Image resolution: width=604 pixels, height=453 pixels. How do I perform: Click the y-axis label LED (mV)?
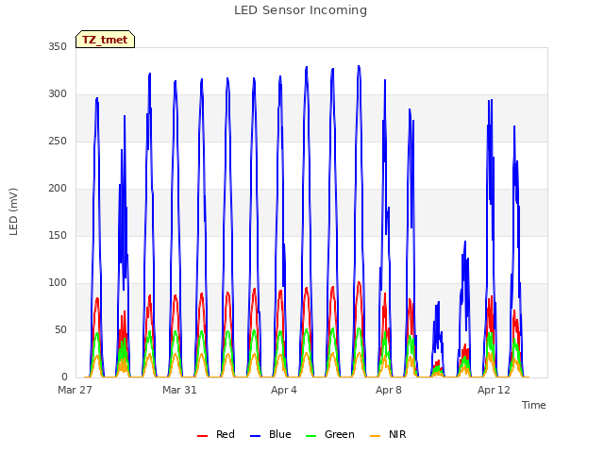point(13,211)
